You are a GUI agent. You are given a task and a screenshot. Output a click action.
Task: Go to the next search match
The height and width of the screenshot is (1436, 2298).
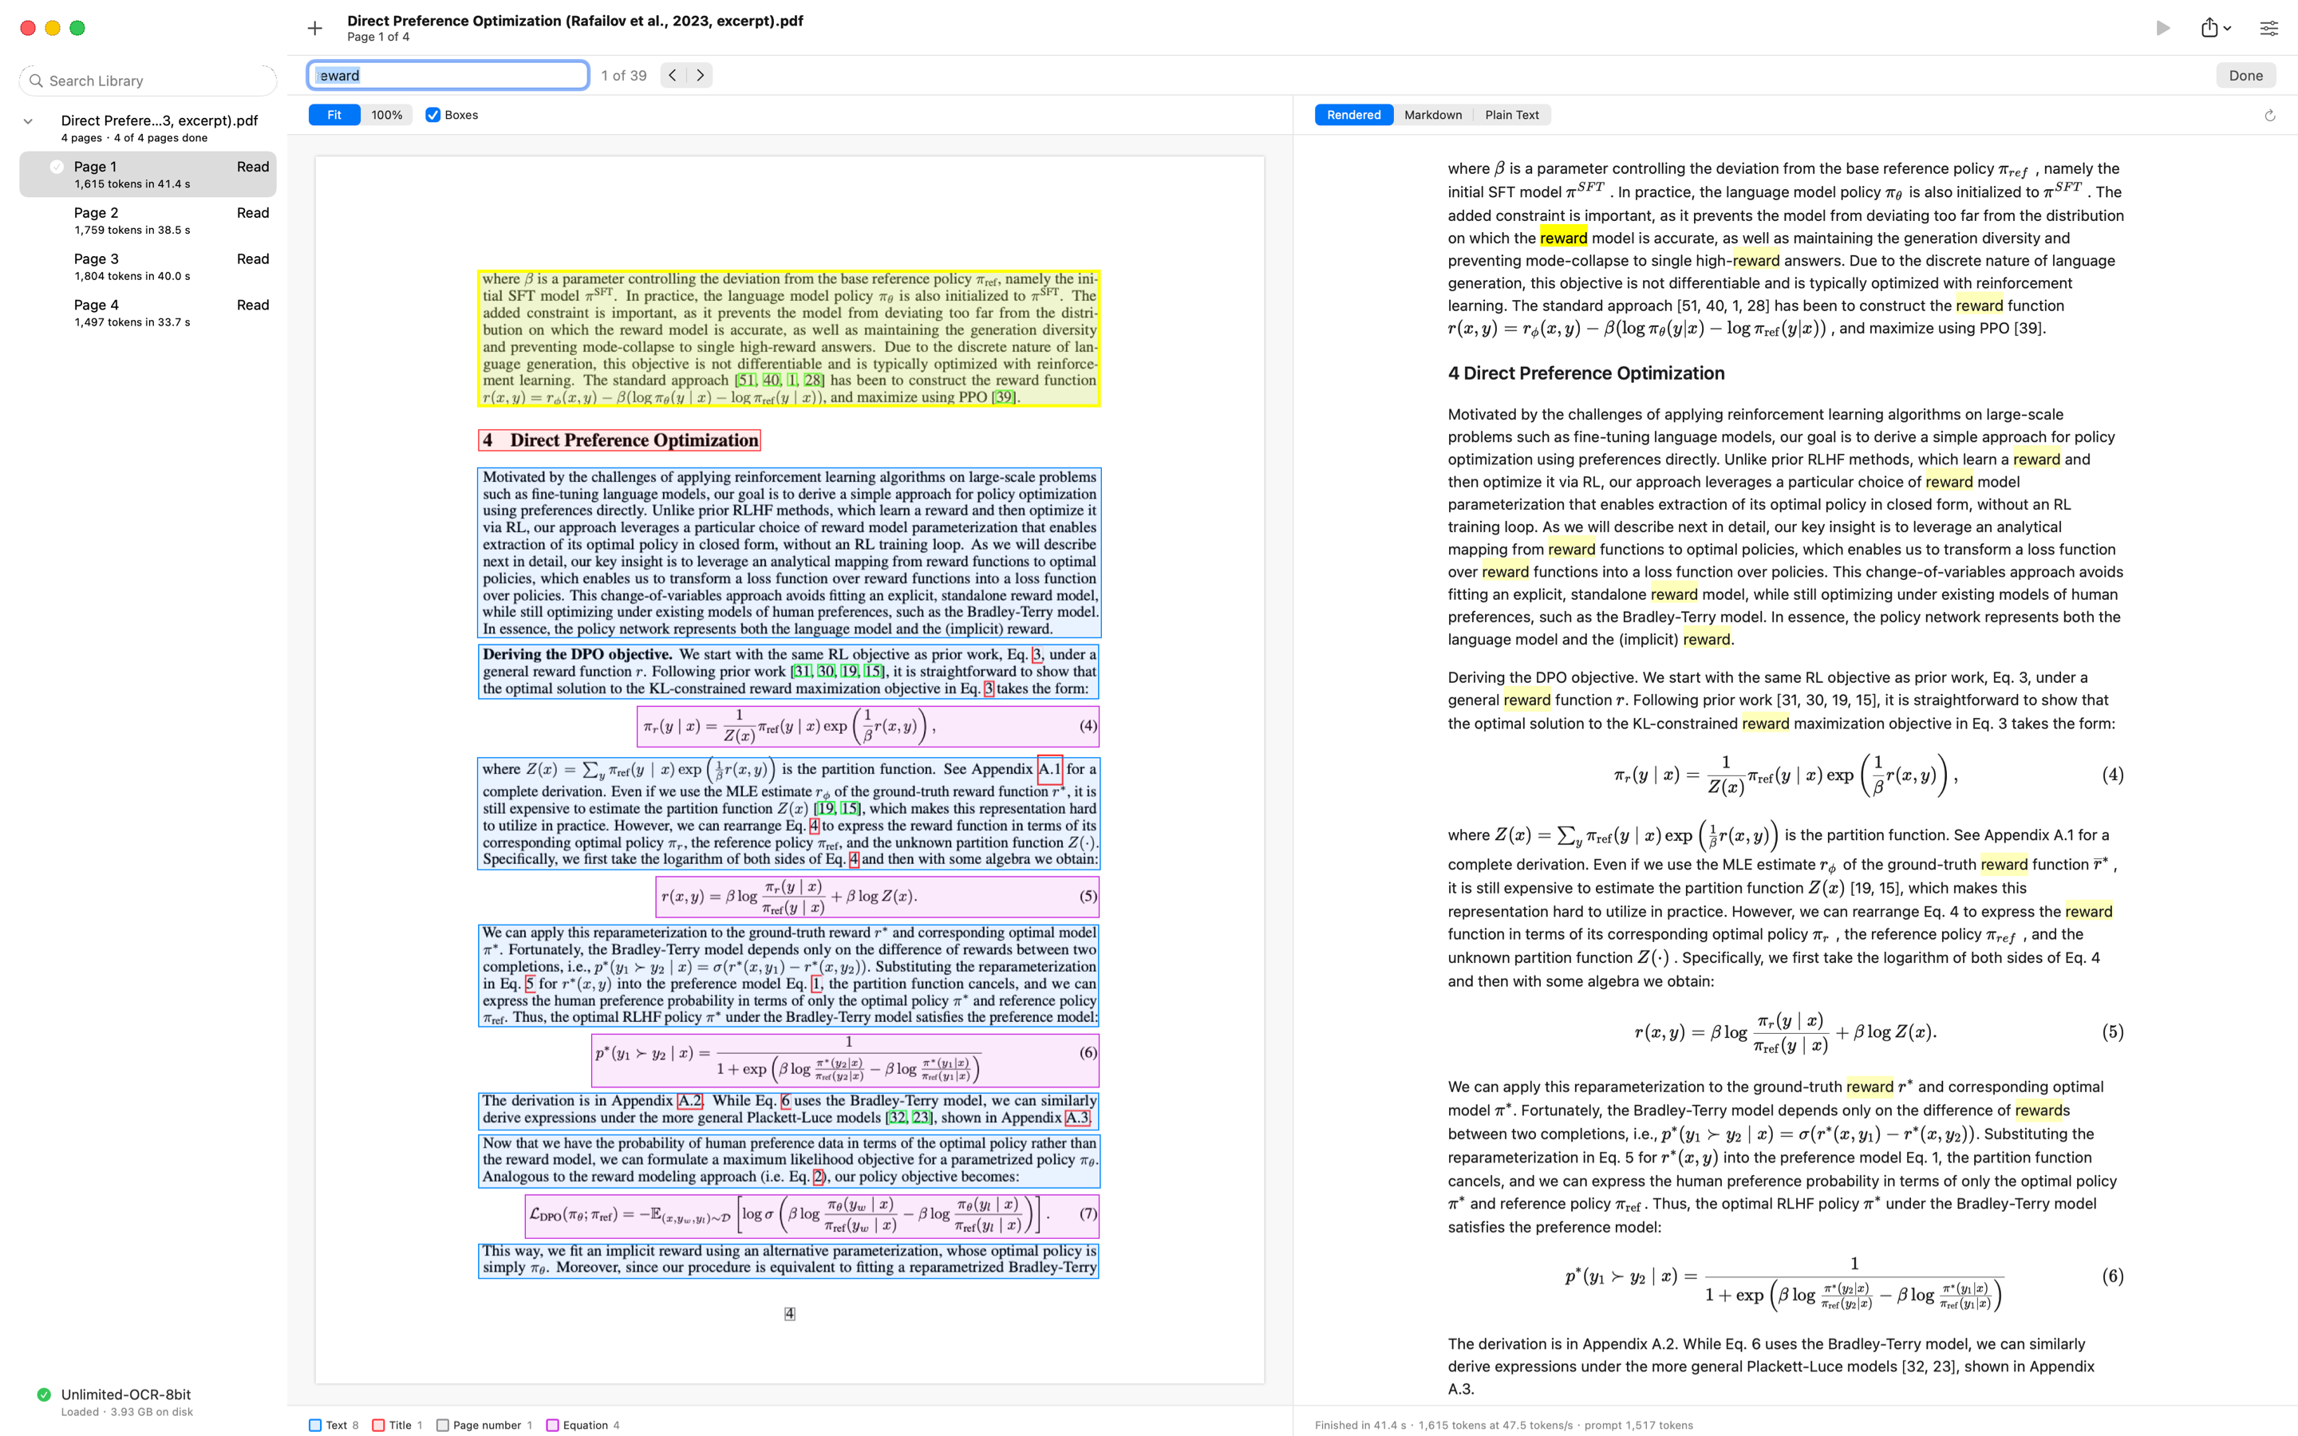(x=700, y=75)
